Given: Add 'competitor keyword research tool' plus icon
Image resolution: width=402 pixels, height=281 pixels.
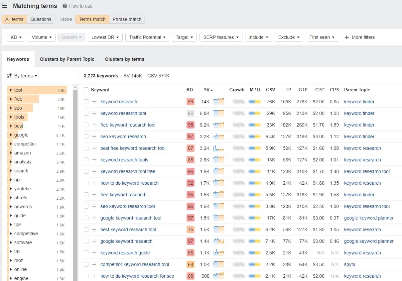Looking at the screenshot, I should (x=94, y=264).
